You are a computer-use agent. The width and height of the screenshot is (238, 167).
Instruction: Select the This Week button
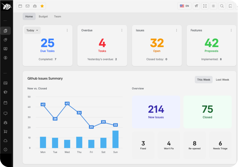(203, 80)
